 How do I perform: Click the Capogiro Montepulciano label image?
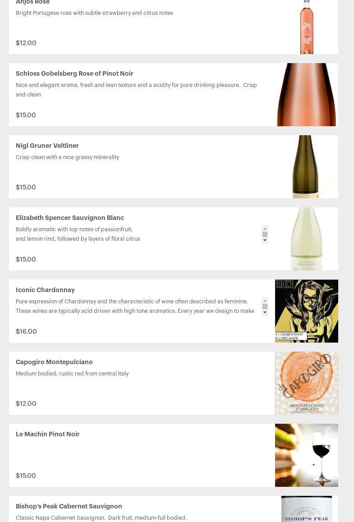[x=307, y=383]
